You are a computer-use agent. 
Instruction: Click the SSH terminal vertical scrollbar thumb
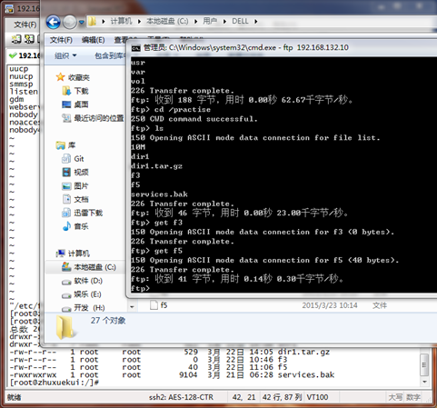coord(424,364)
